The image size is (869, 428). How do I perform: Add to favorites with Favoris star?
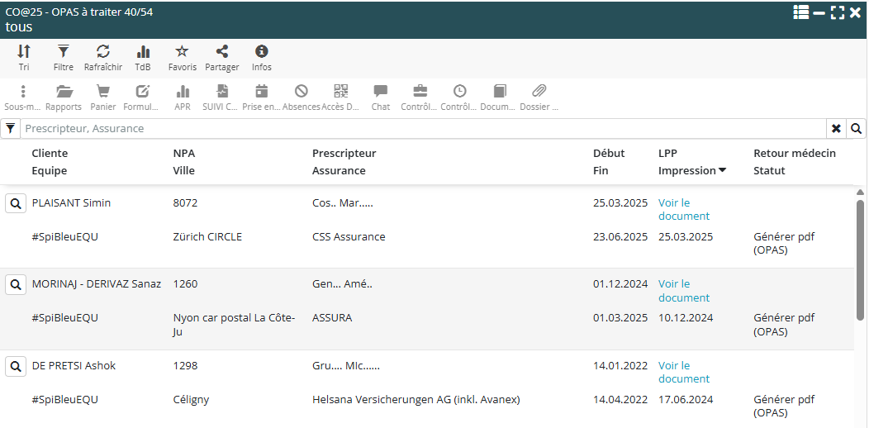pos(183,52)
